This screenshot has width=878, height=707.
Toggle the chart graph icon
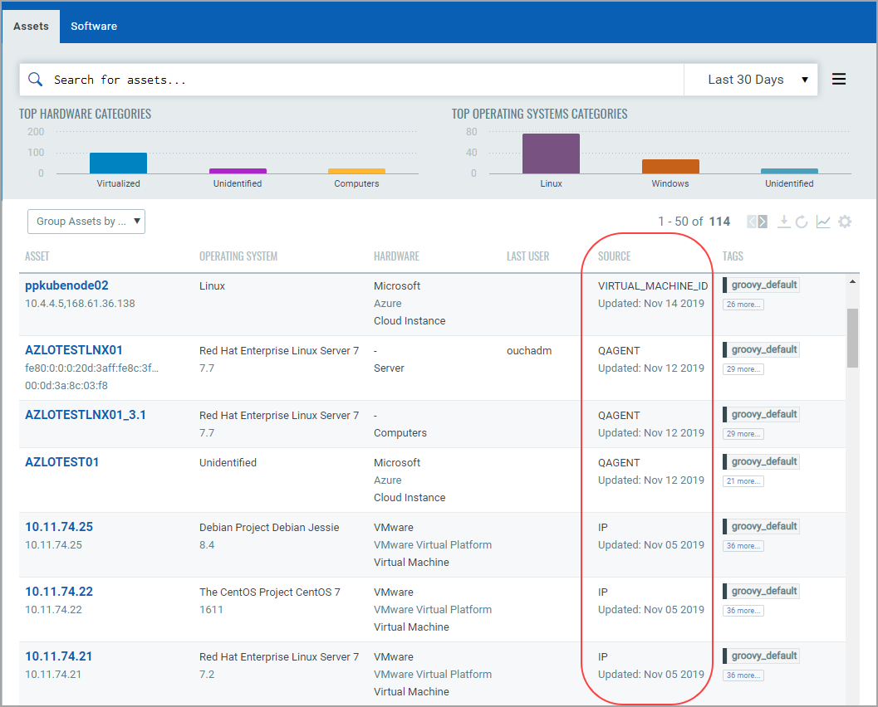pyautogui.click(x=823, y=222)
